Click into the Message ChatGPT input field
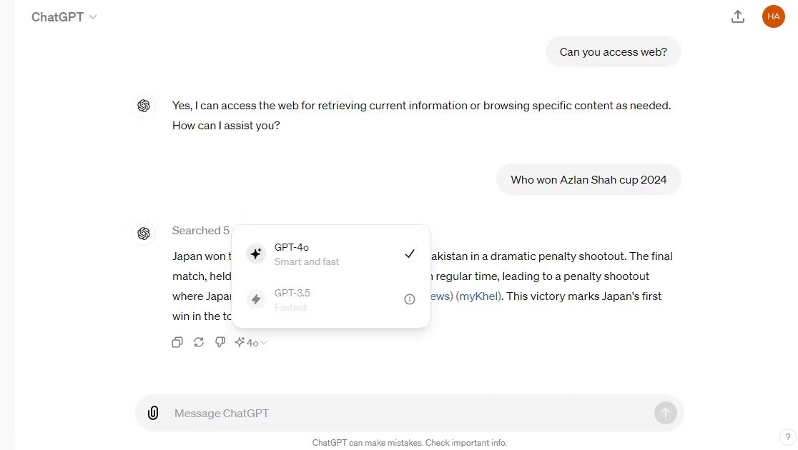Screen dimensions: 798x450 tap(408, 413)
